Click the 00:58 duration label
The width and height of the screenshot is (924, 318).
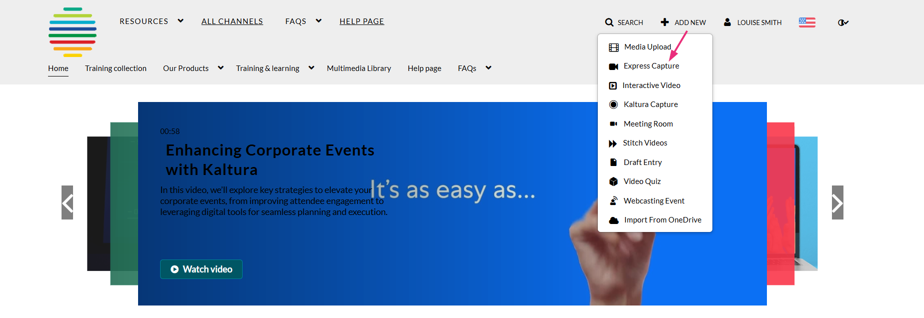tap(170, 131)
